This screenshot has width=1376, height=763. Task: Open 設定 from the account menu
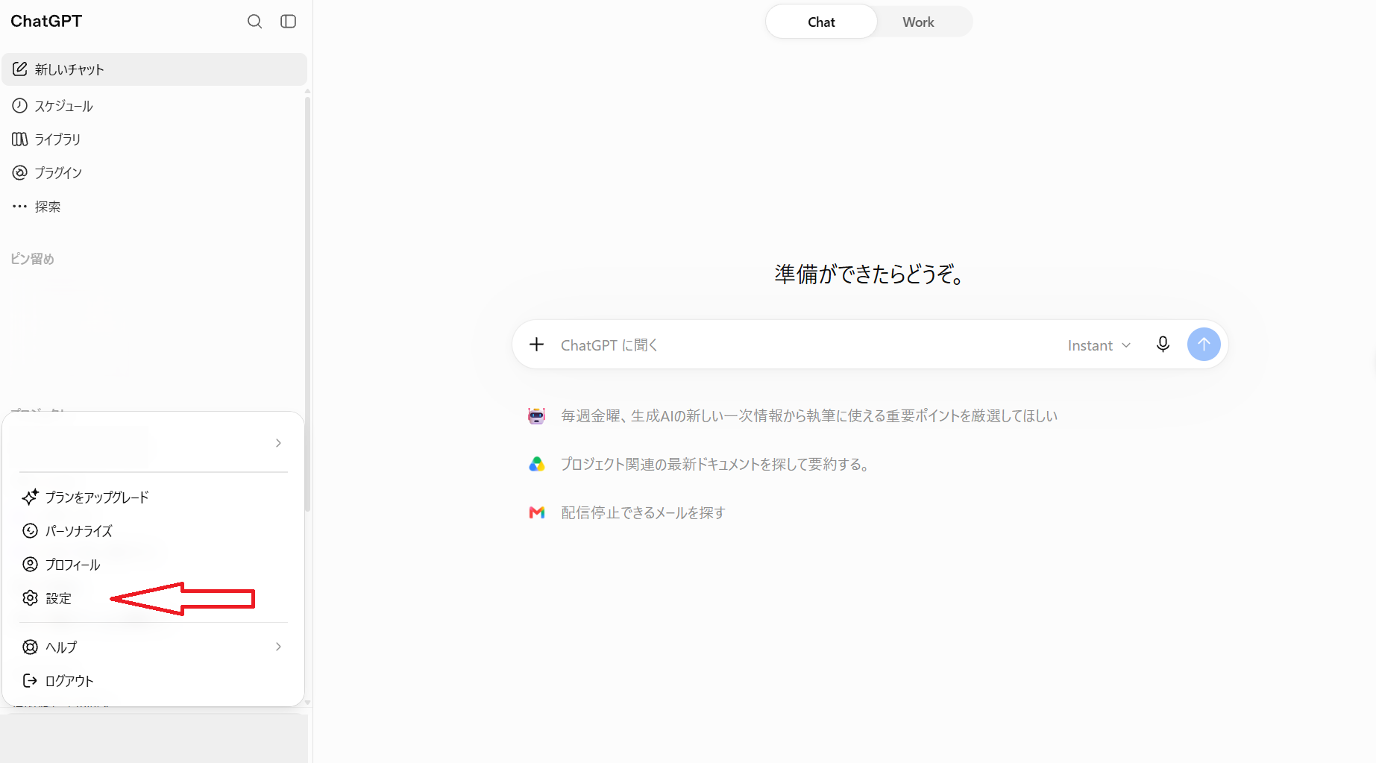click(153, 598)
